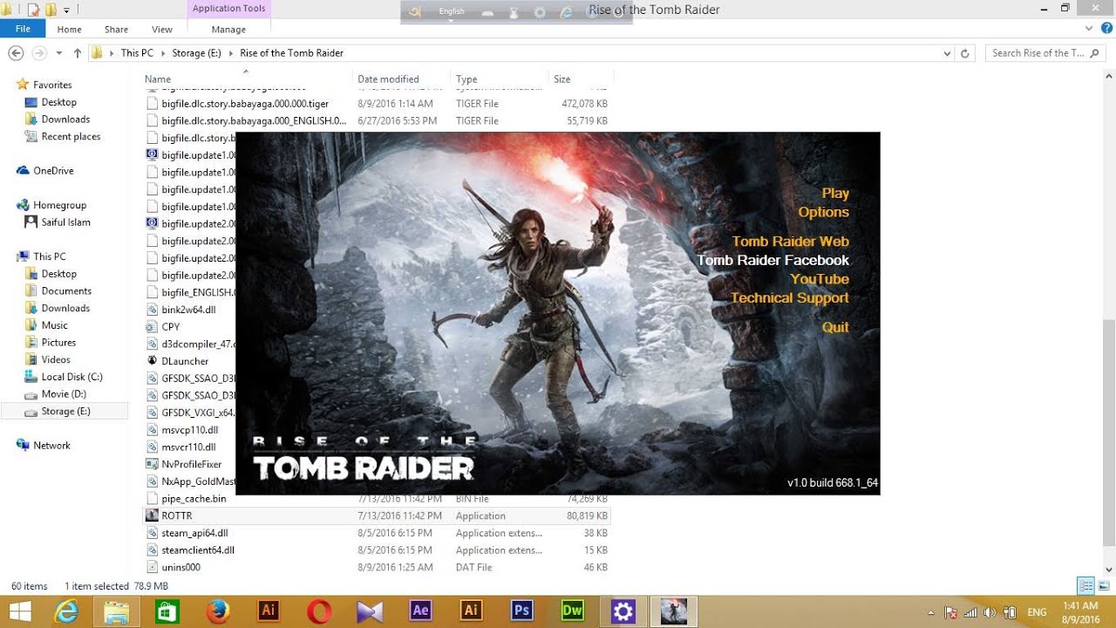
Task: Open the Windows Start menu
Action: tap(20, 611)
